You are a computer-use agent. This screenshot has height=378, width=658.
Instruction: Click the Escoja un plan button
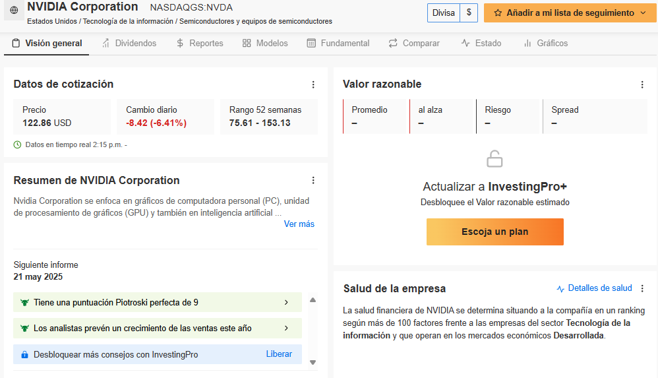pos(494,232)
